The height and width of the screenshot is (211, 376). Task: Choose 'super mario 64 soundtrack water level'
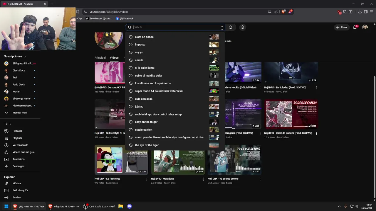[175, 91]
